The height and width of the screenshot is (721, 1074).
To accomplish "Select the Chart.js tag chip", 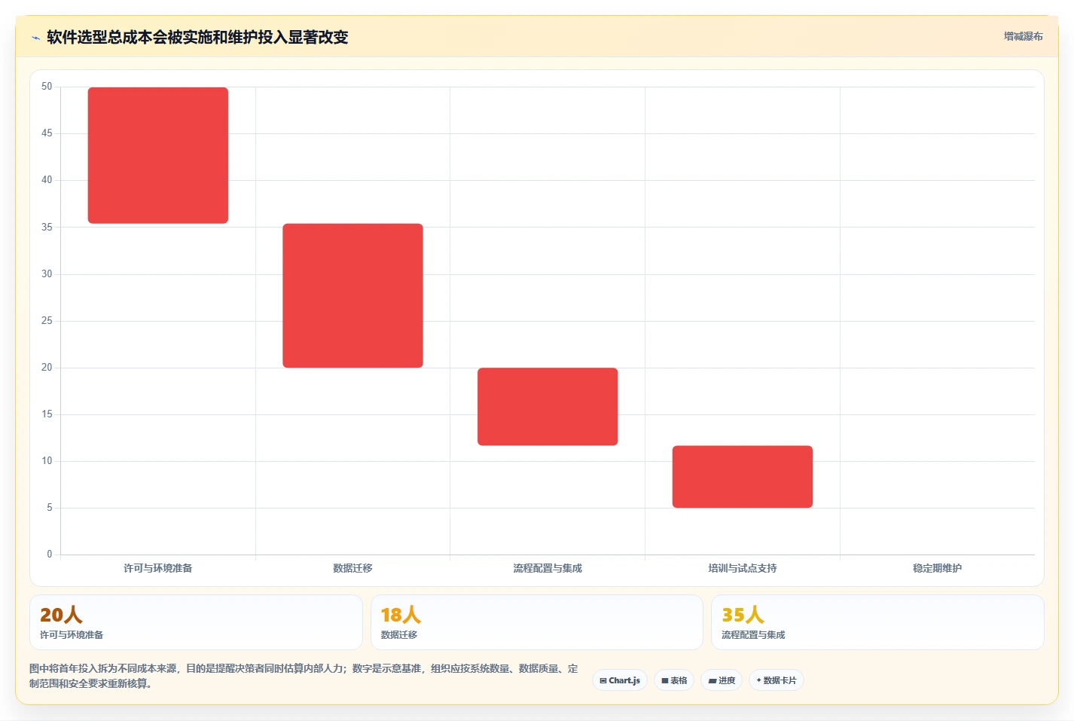I will coord(620,680).
